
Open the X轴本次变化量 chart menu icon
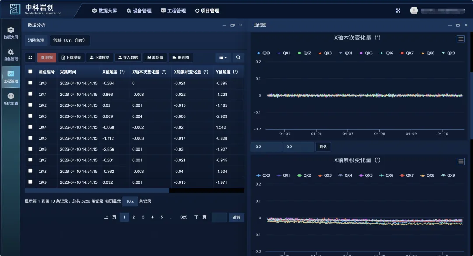461,39
